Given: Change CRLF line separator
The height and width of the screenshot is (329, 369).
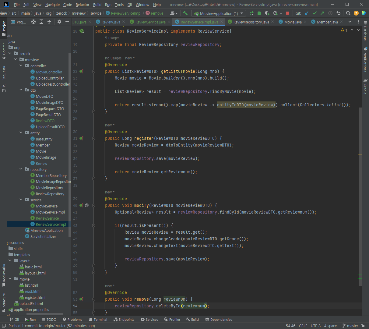Looking at the screenshot, I should (x=303, y=326).
